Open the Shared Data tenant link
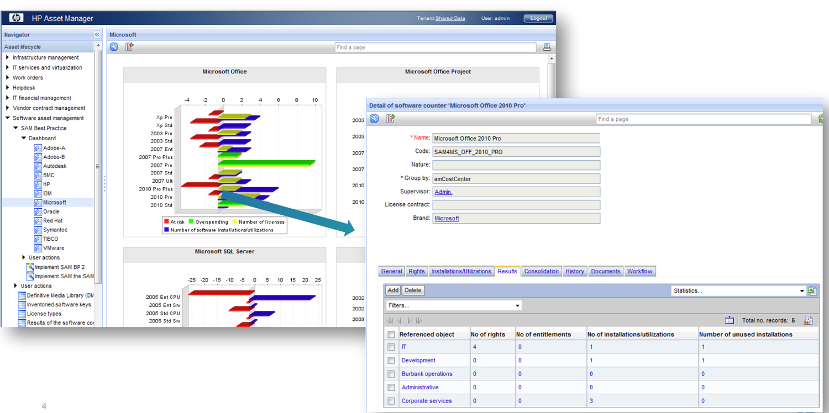The image size is (829, 413). pos(450,18)
